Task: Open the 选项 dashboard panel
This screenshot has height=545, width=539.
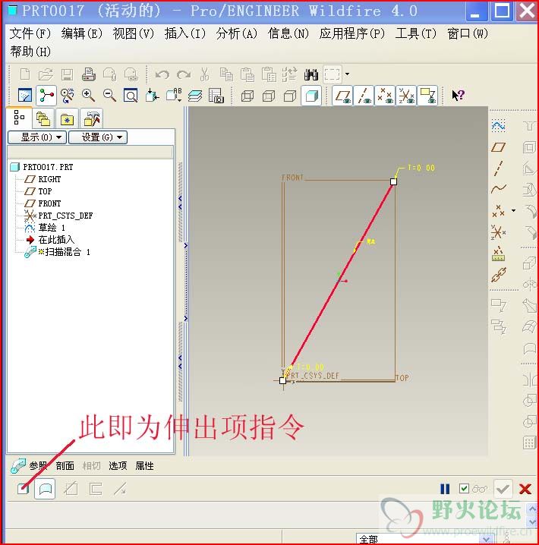Action: click(x=118, y=466)
